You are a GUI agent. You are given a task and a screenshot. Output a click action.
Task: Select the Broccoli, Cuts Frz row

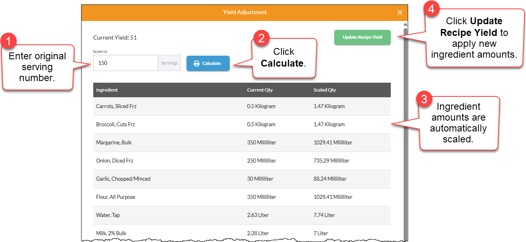coord(242,125)
